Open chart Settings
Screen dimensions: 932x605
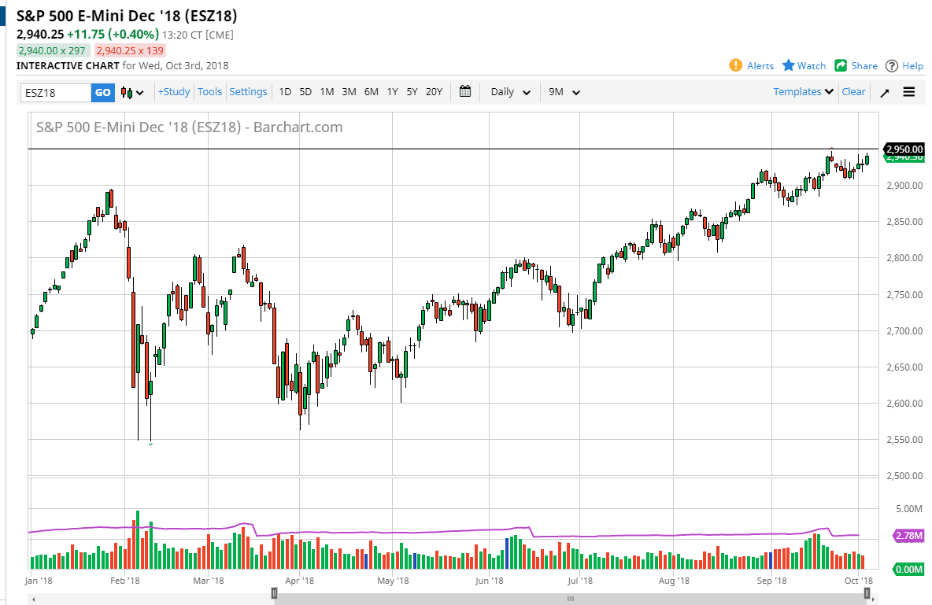point(248,91)
